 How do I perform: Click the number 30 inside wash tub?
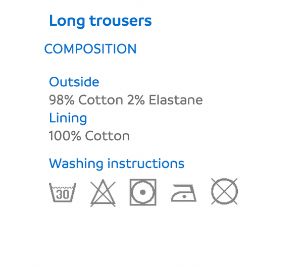63,194
